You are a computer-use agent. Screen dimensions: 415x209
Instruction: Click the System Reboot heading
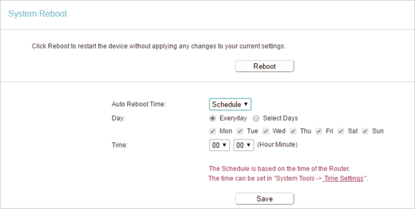(38, 14)
